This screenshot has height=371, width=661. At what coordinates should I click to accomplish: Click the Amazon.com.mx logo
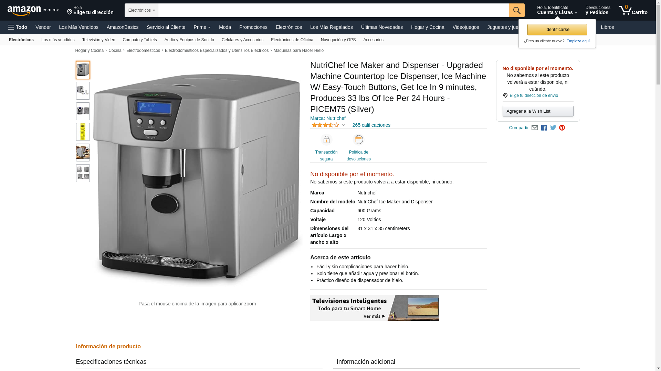33,11
